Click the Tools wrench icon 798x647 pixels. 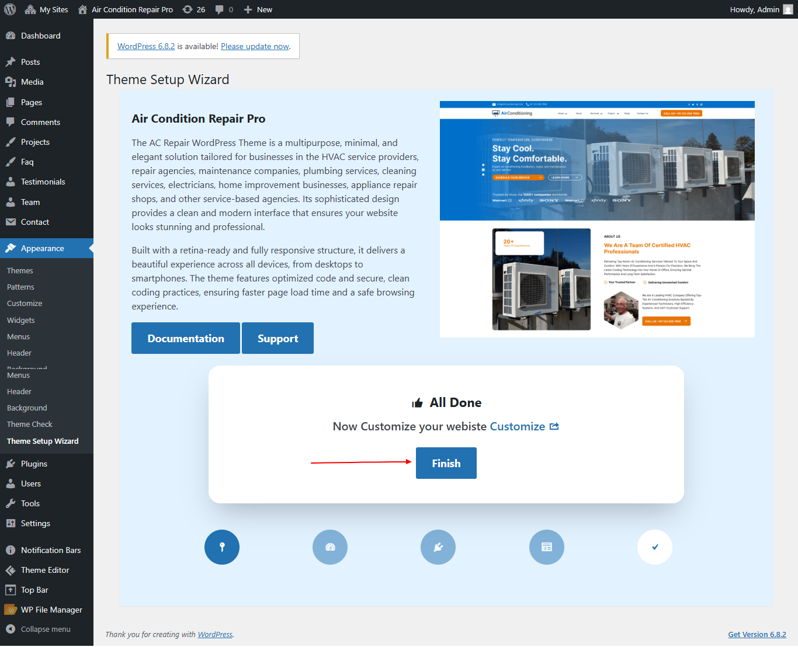(x=11, y=503)
